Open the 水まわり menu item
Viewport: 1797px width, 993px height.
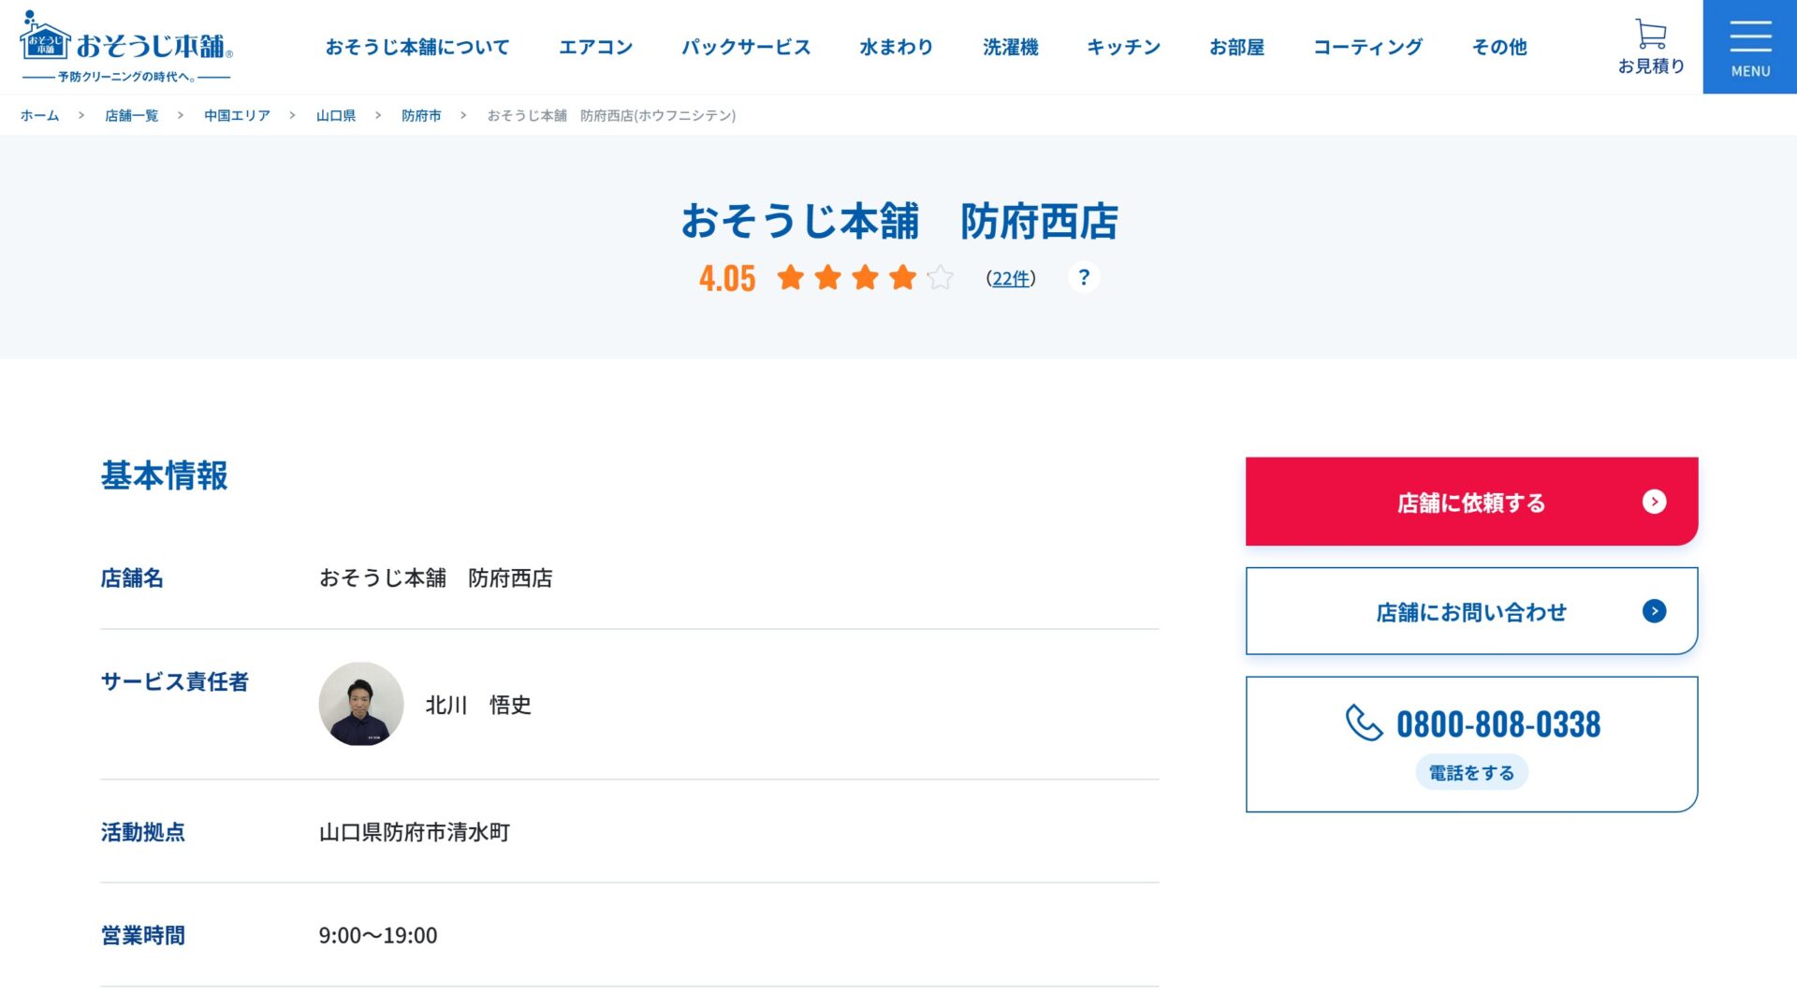click(896, 47)
